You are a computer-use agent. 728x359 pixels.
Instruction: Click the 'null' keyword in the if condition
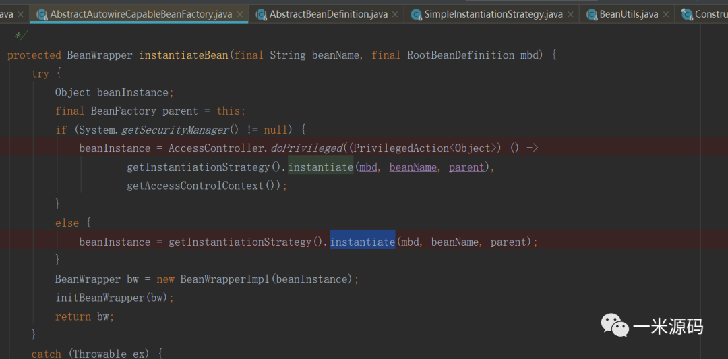pos(276,130)
